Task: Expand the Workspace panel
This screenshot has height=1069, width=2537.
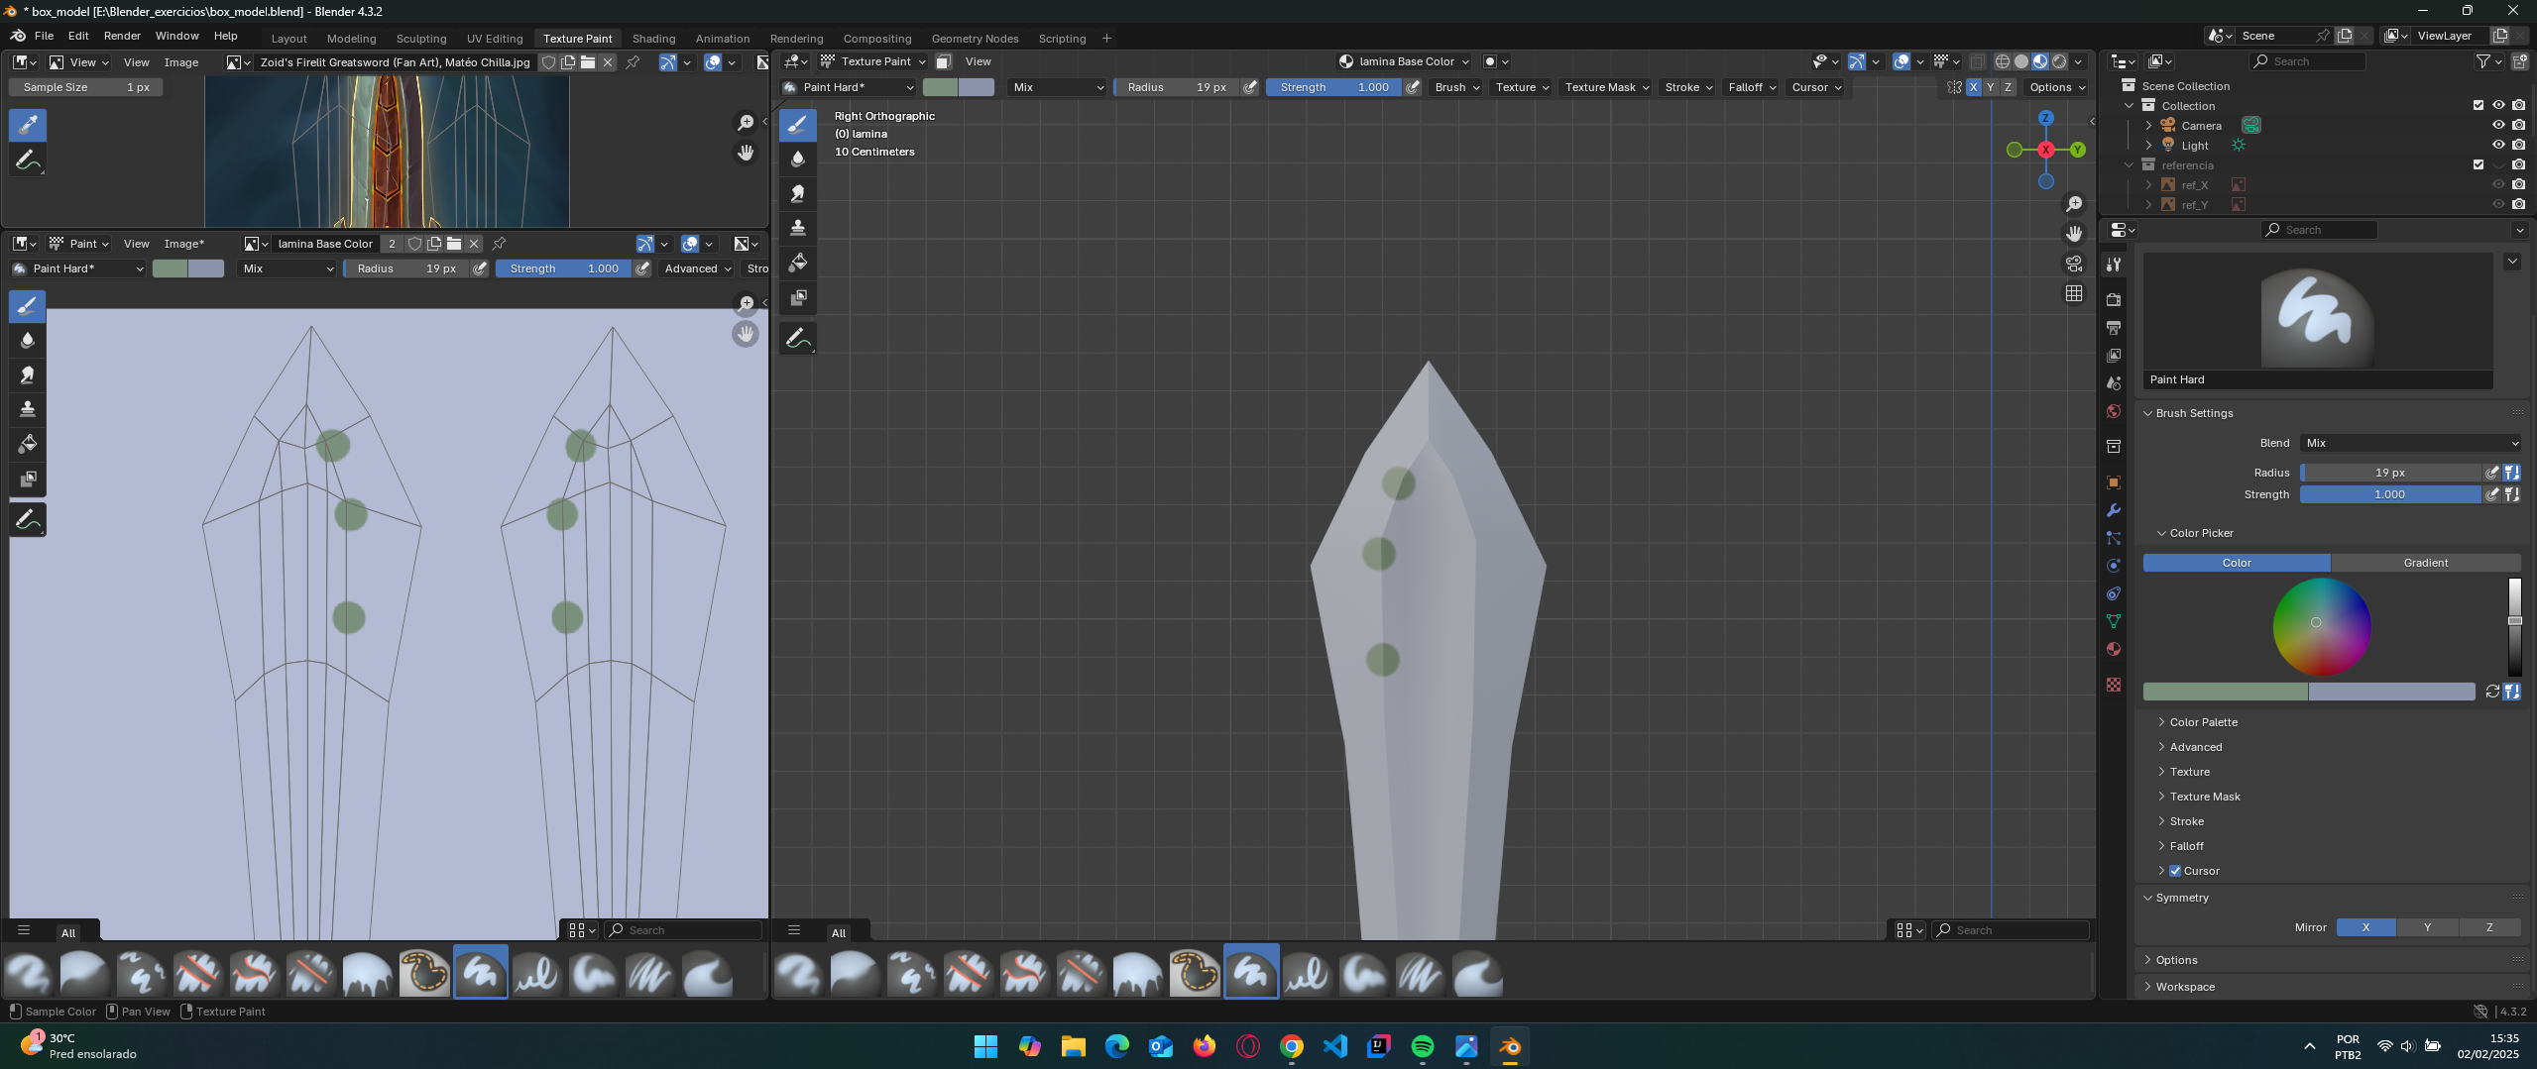Action: pyautogui.click(x=2184, y=987)
